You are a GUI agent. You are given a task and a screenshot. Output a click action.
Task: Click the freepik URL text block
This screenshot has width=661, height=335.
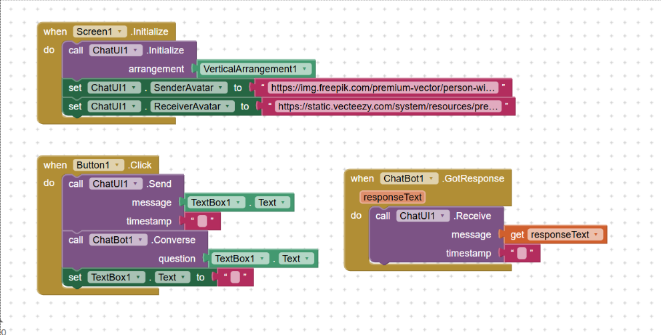tap(383, 87)
